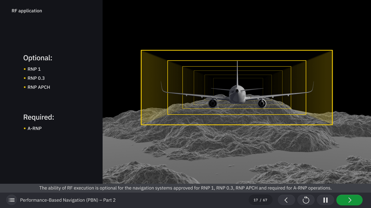The width and height of the screenshot is (371, 208).
Task: Click the RNP APCH label
Action: tap(39, 87)
